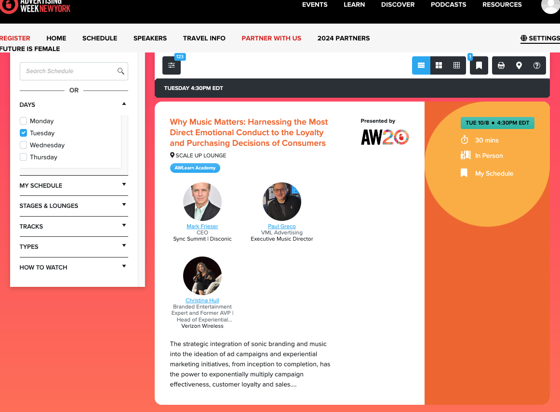This screenshot has width=560, height=412.
Task: Open the Podcasts top menu
Action: [x=448, y=5]
